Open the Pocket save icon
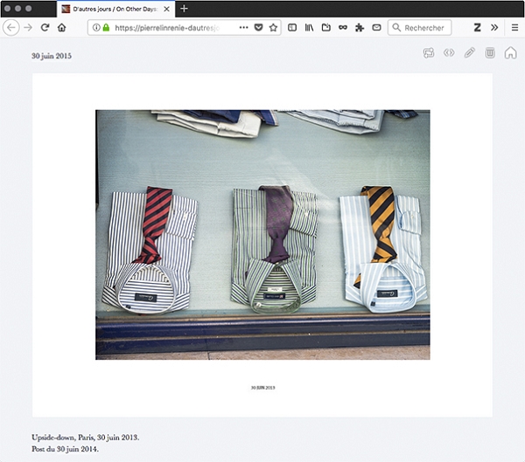This screenshot has height=462, width=525. [258, 28]
